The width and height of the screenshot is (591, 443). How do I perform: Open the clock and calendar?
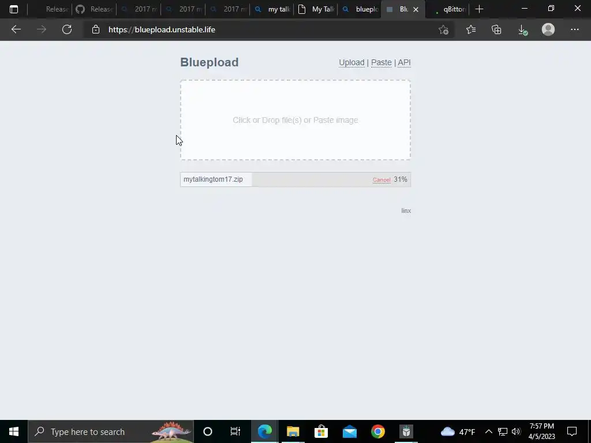pyautogui.click(x=541, y=431)
